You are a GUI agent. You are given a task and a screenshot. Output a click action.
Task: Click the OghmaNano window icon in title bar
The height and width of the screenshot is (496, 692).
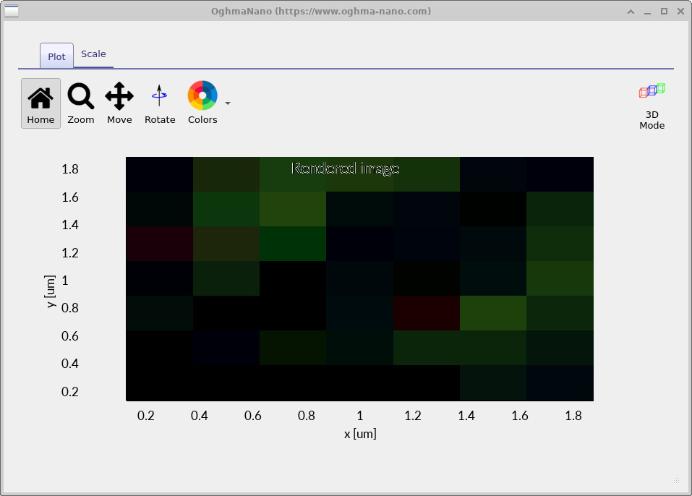(x=12, y=11)
